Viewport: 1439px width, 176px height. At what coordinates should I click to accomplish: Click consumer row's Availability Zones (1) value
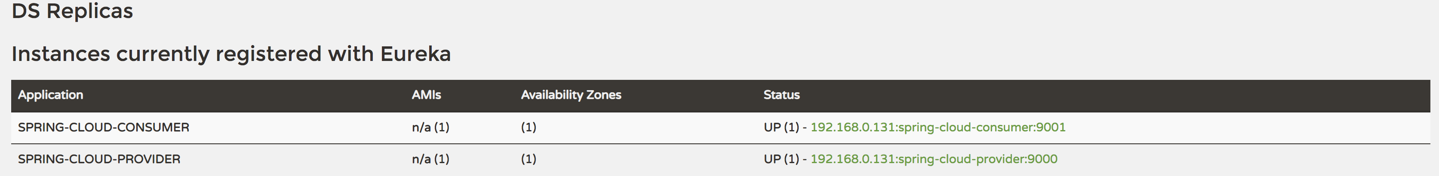[529, 127]
